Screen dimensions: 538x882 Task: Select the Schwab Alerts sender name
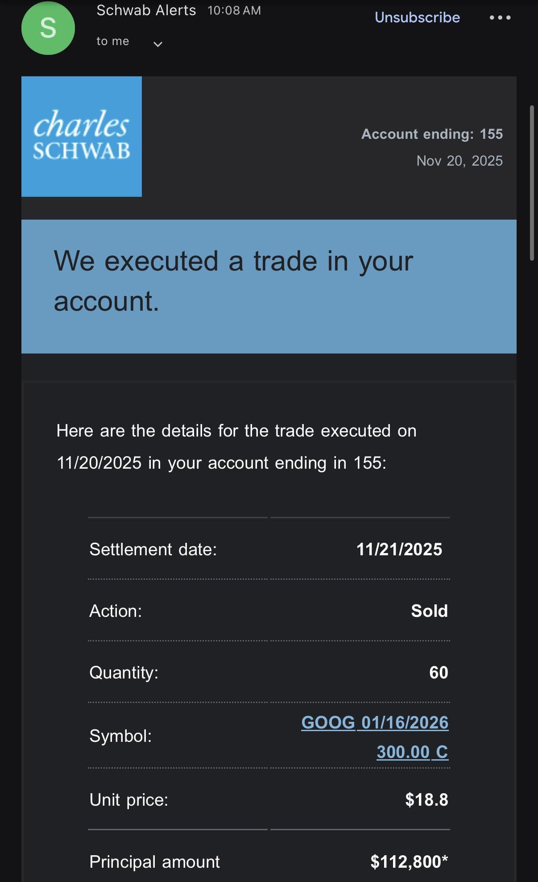(x=146, y=10)
